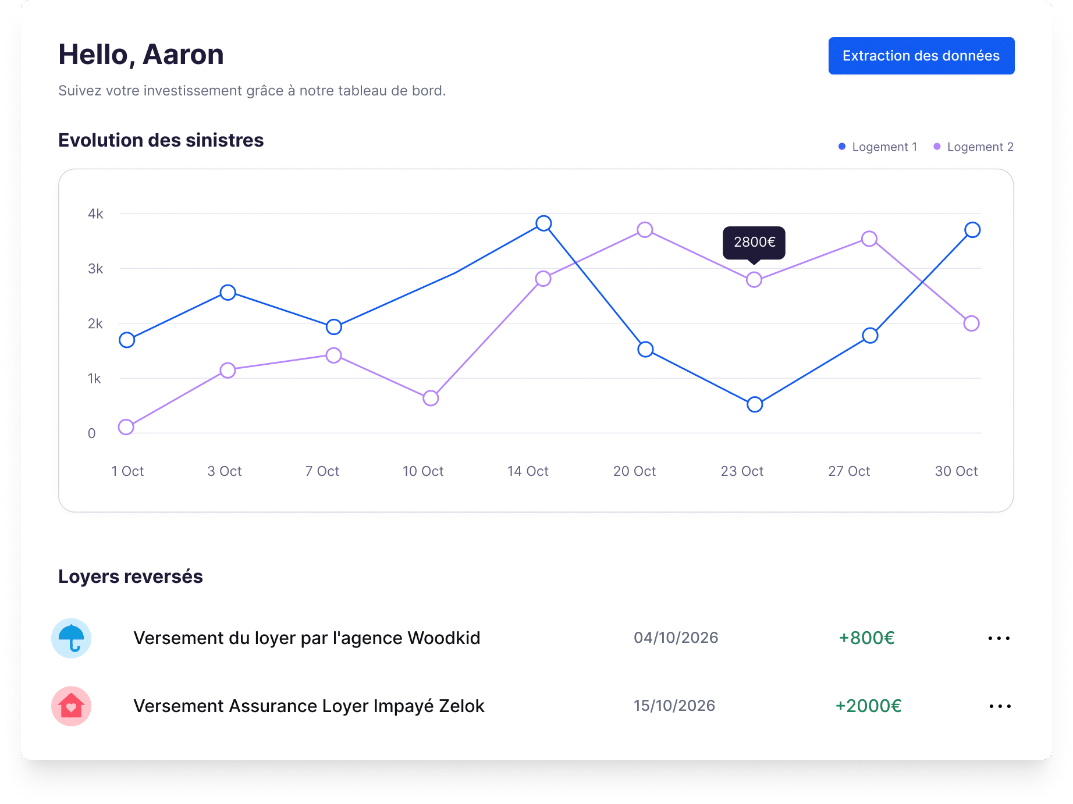
Task: Open three-dot menu for Zelok insurance payment
Action: (x=1000, y=706)
